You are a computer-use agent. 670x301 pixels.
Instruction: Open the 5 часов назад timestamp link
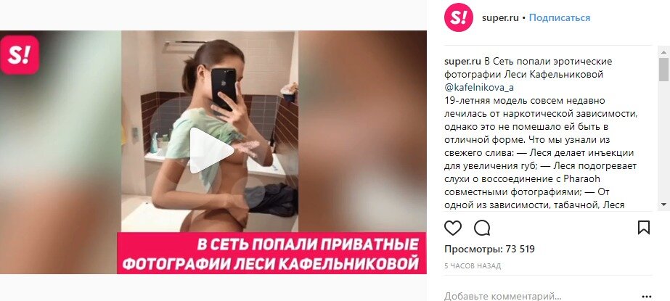[472, 266]
